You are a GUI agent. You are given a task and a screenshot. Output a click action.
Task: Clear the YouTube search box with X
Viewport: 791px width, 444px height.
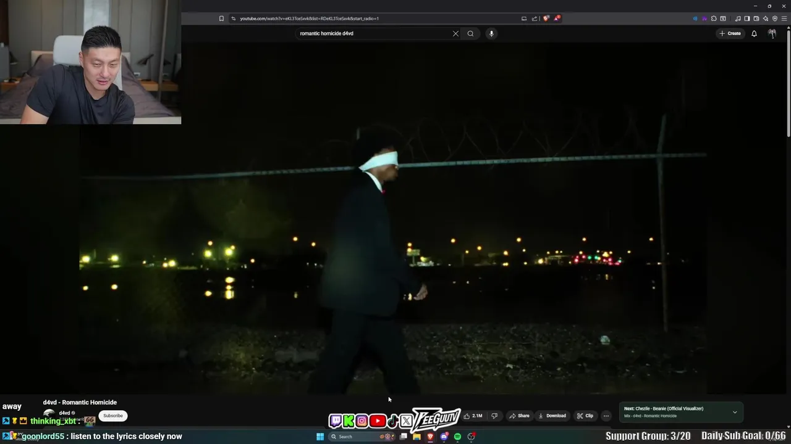click(x=455, y=33)
